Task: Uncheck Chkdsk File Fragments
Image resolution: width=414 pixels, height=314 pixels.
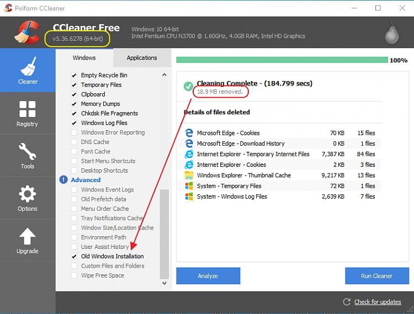Action: 74,113
